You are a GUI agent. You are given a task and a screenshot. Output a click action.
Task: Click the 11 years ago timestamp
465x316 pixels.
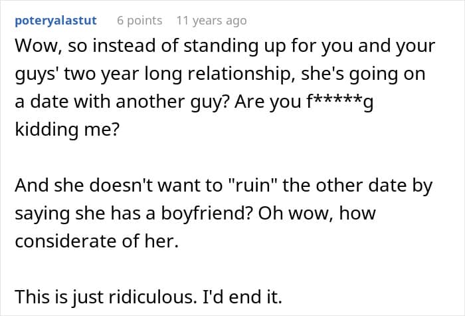pos(211,20)
